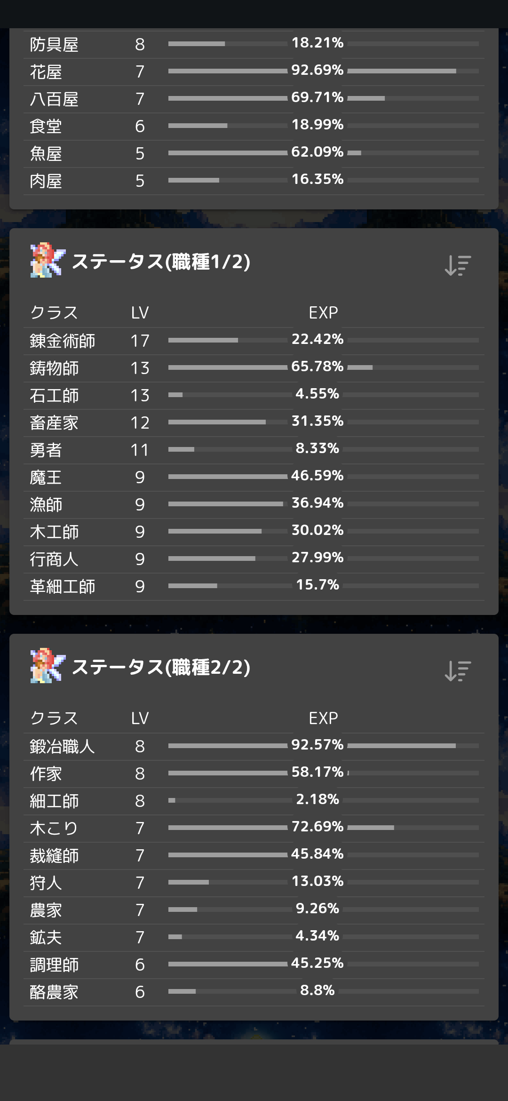The height and width of the screenshot is (1101, 508).
Task: Click sort icon in ステータス(職種1/2) panel
Action: [458, 265]
